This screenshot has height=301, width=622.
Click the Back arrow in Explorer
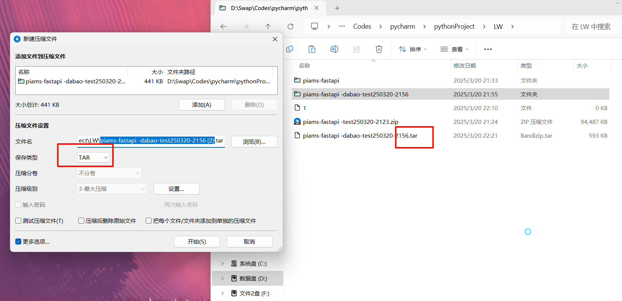[223, 26]
